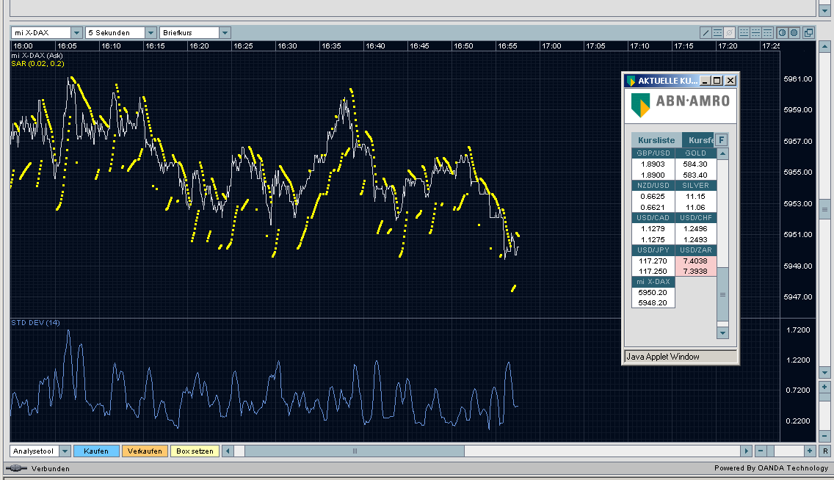834x480 pixels.
Task: Click the chart's vertical scrollbar thumb
Action: pos(825,209)
